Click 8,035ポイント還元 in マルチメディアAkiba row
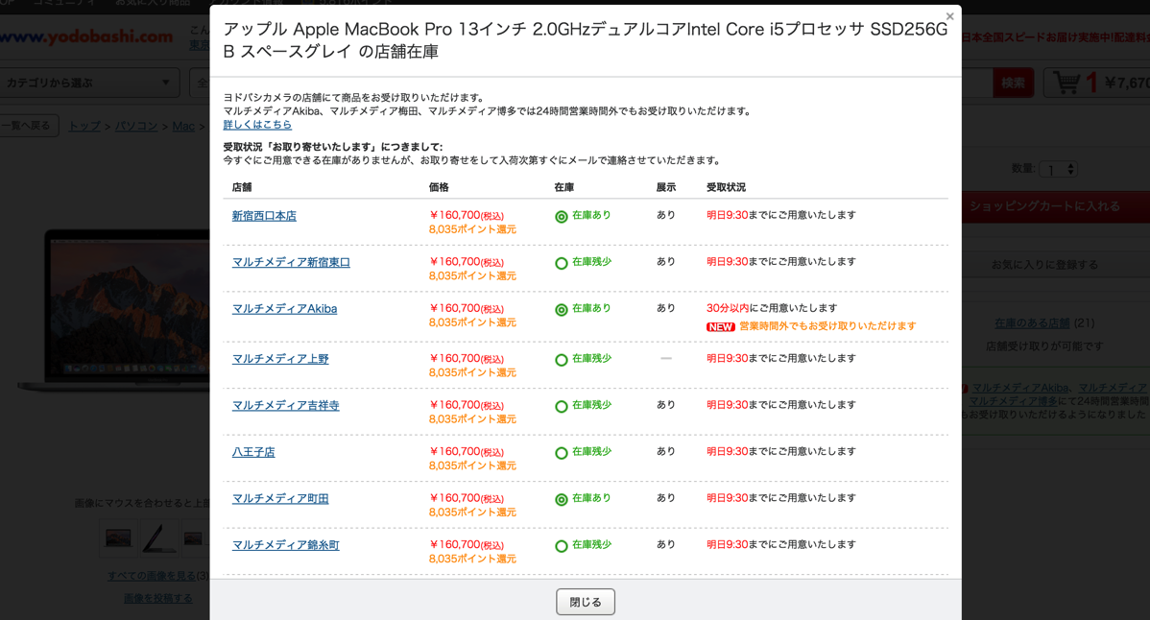Screen dimensions: 1150x620 point(472,322)
